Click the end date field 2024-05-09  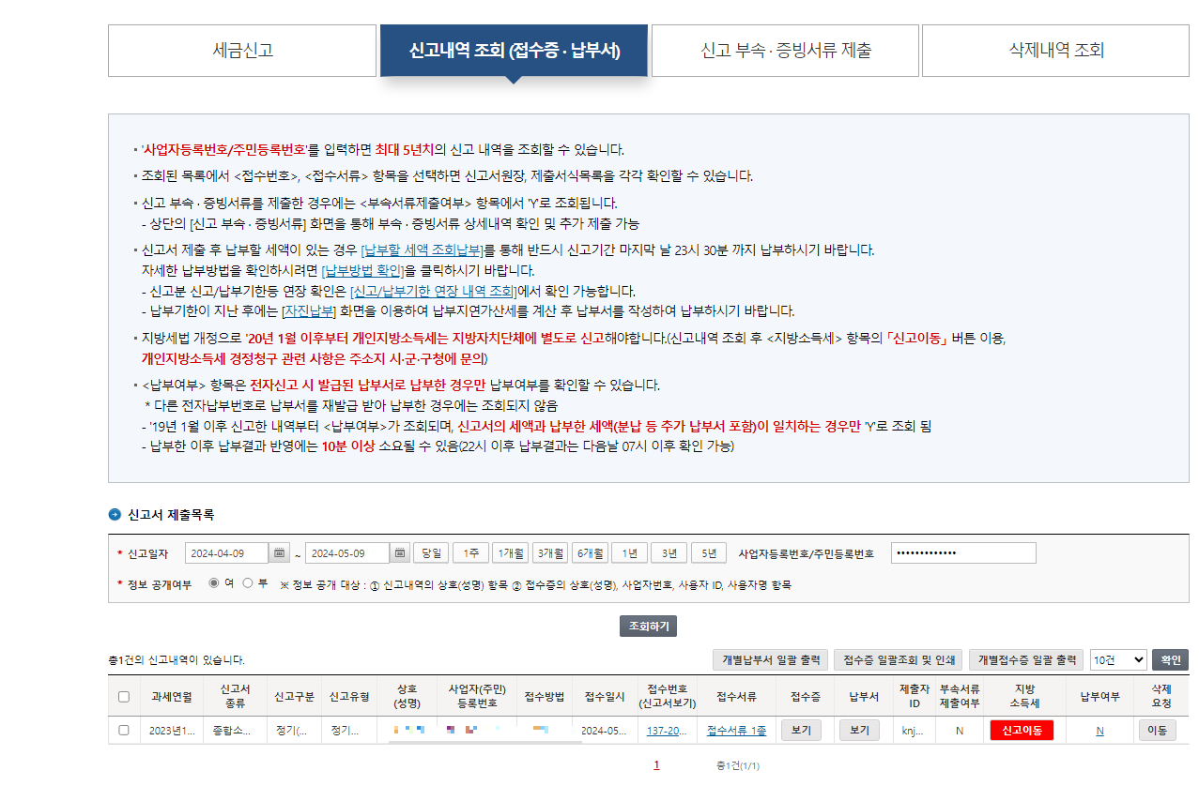coord(347,553)
